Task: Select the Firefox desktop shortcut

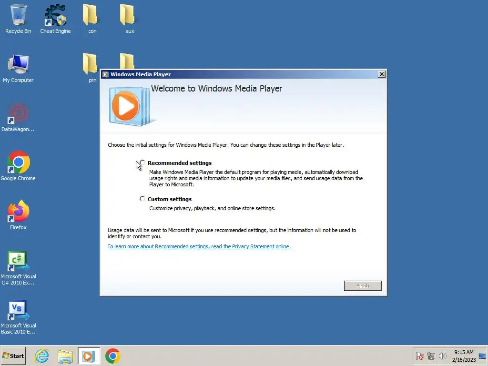Action: click(x=18, y=215)
